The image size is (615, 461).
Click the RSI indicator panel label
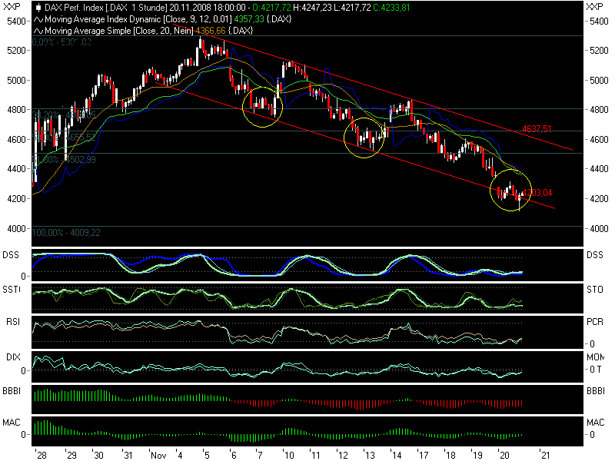(15, 323)
